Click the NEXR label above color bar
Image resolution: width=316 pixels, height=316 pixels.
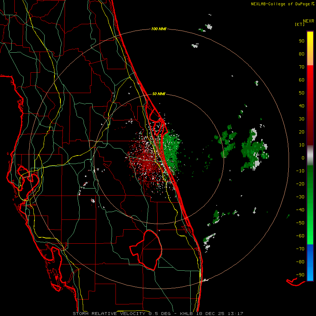click(309, 21)
